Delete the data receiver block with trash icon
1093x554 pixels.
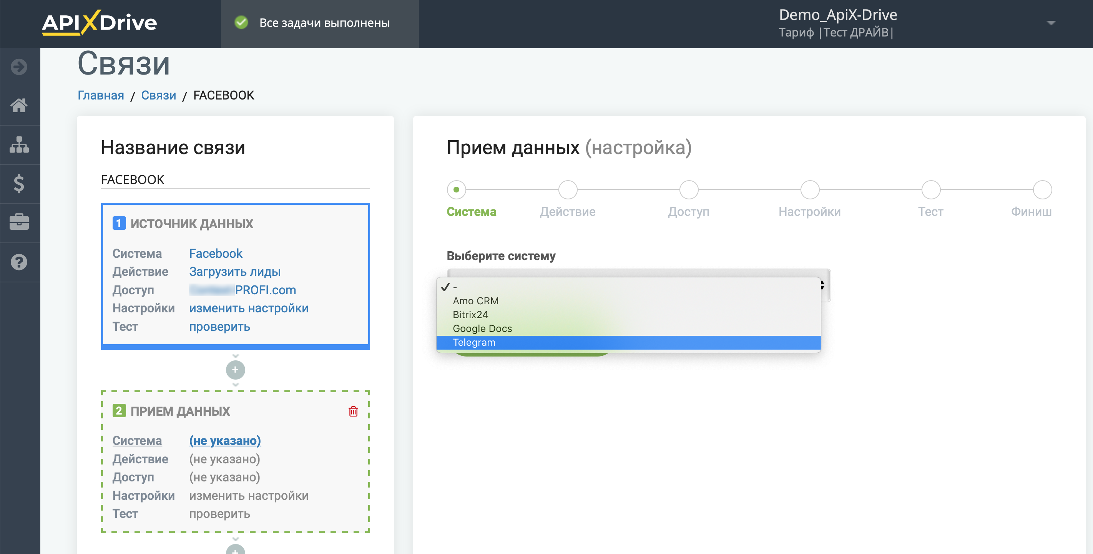tap(354, 411)
